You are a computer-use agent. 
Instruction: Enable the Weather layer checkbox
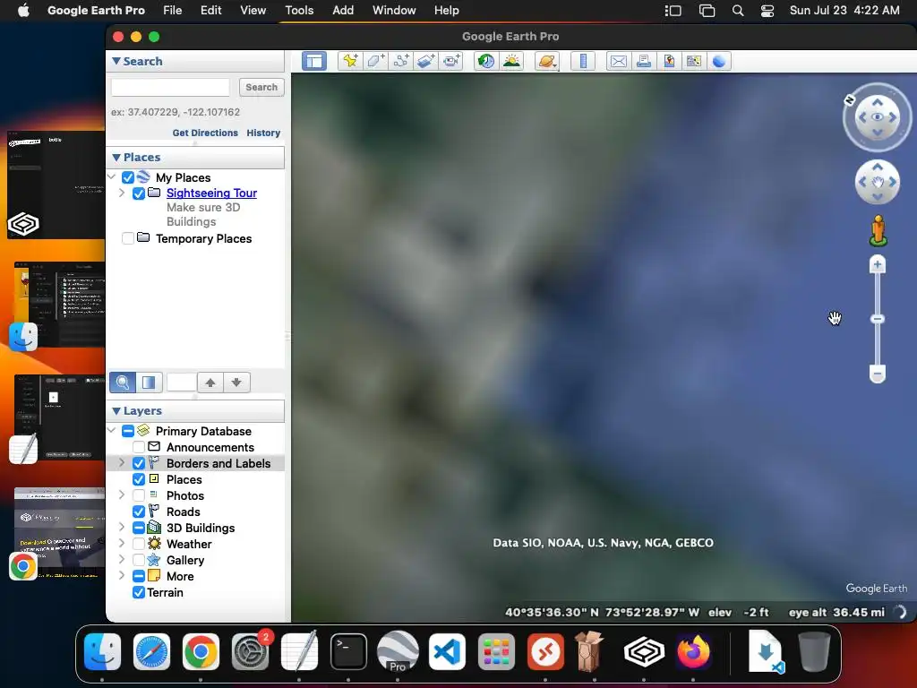[x=139, y=544]
